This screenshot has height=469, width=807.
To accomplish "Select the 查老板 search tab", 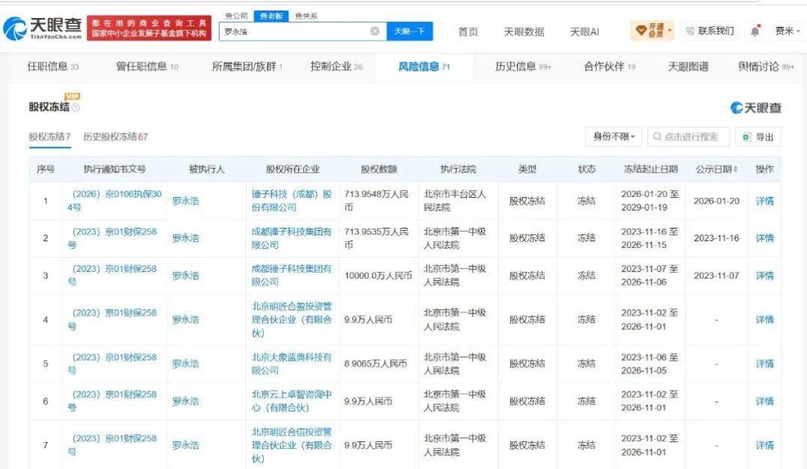I will click(x=271, y=16).
